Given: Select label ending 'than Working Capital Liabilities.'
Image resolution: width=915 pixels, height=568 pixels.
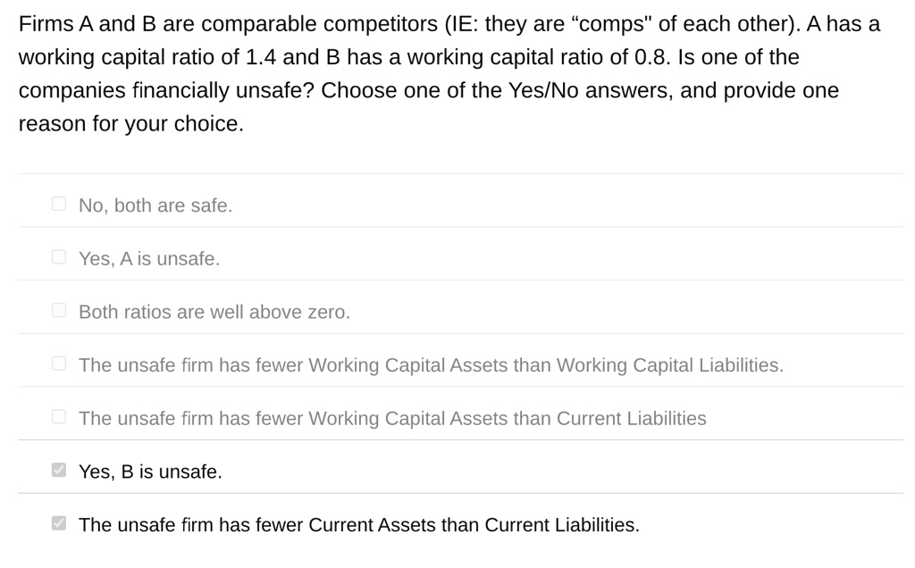Looking at the screenshot, I should coord(432,365).
